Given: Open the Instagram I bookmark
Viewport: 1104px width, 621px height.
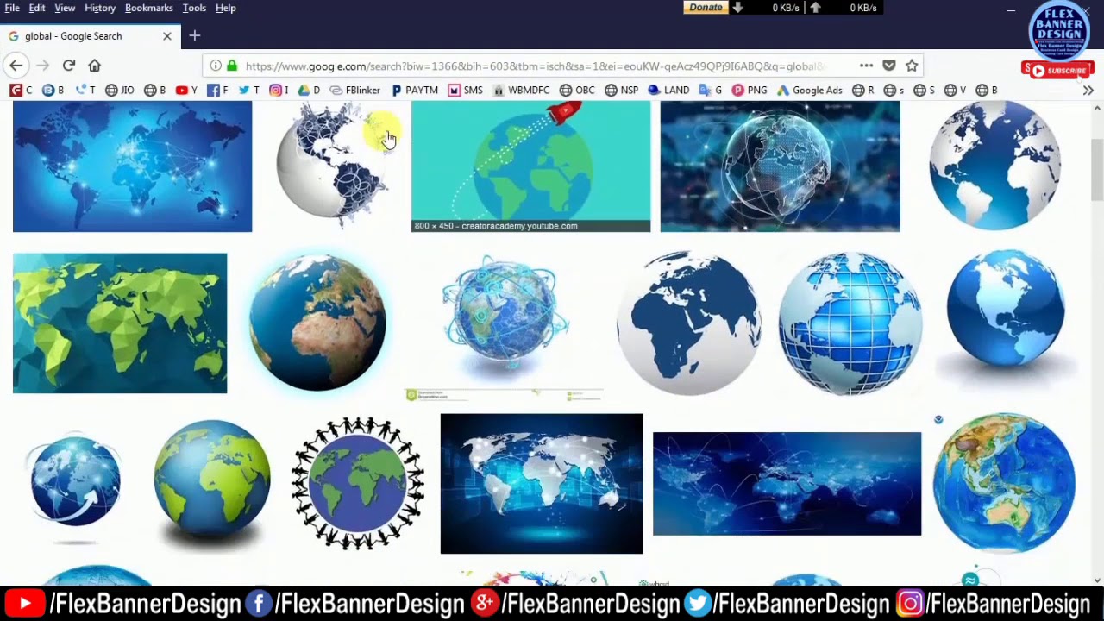Looking at the screenshot, I should (x=279, y=90).
